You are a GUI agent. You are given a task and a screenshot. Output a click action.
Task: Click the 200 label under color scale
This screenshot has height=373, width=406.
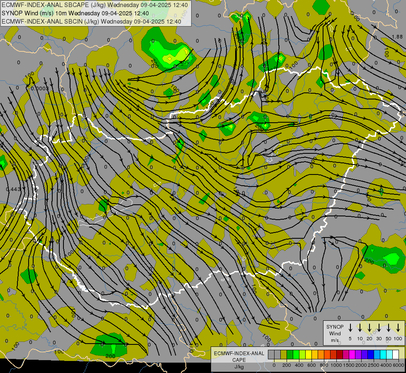tap(287, 365)
